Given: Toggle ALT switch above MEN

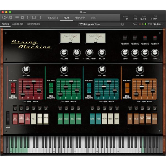Looking at the screenshot, I should coord(130,108).
